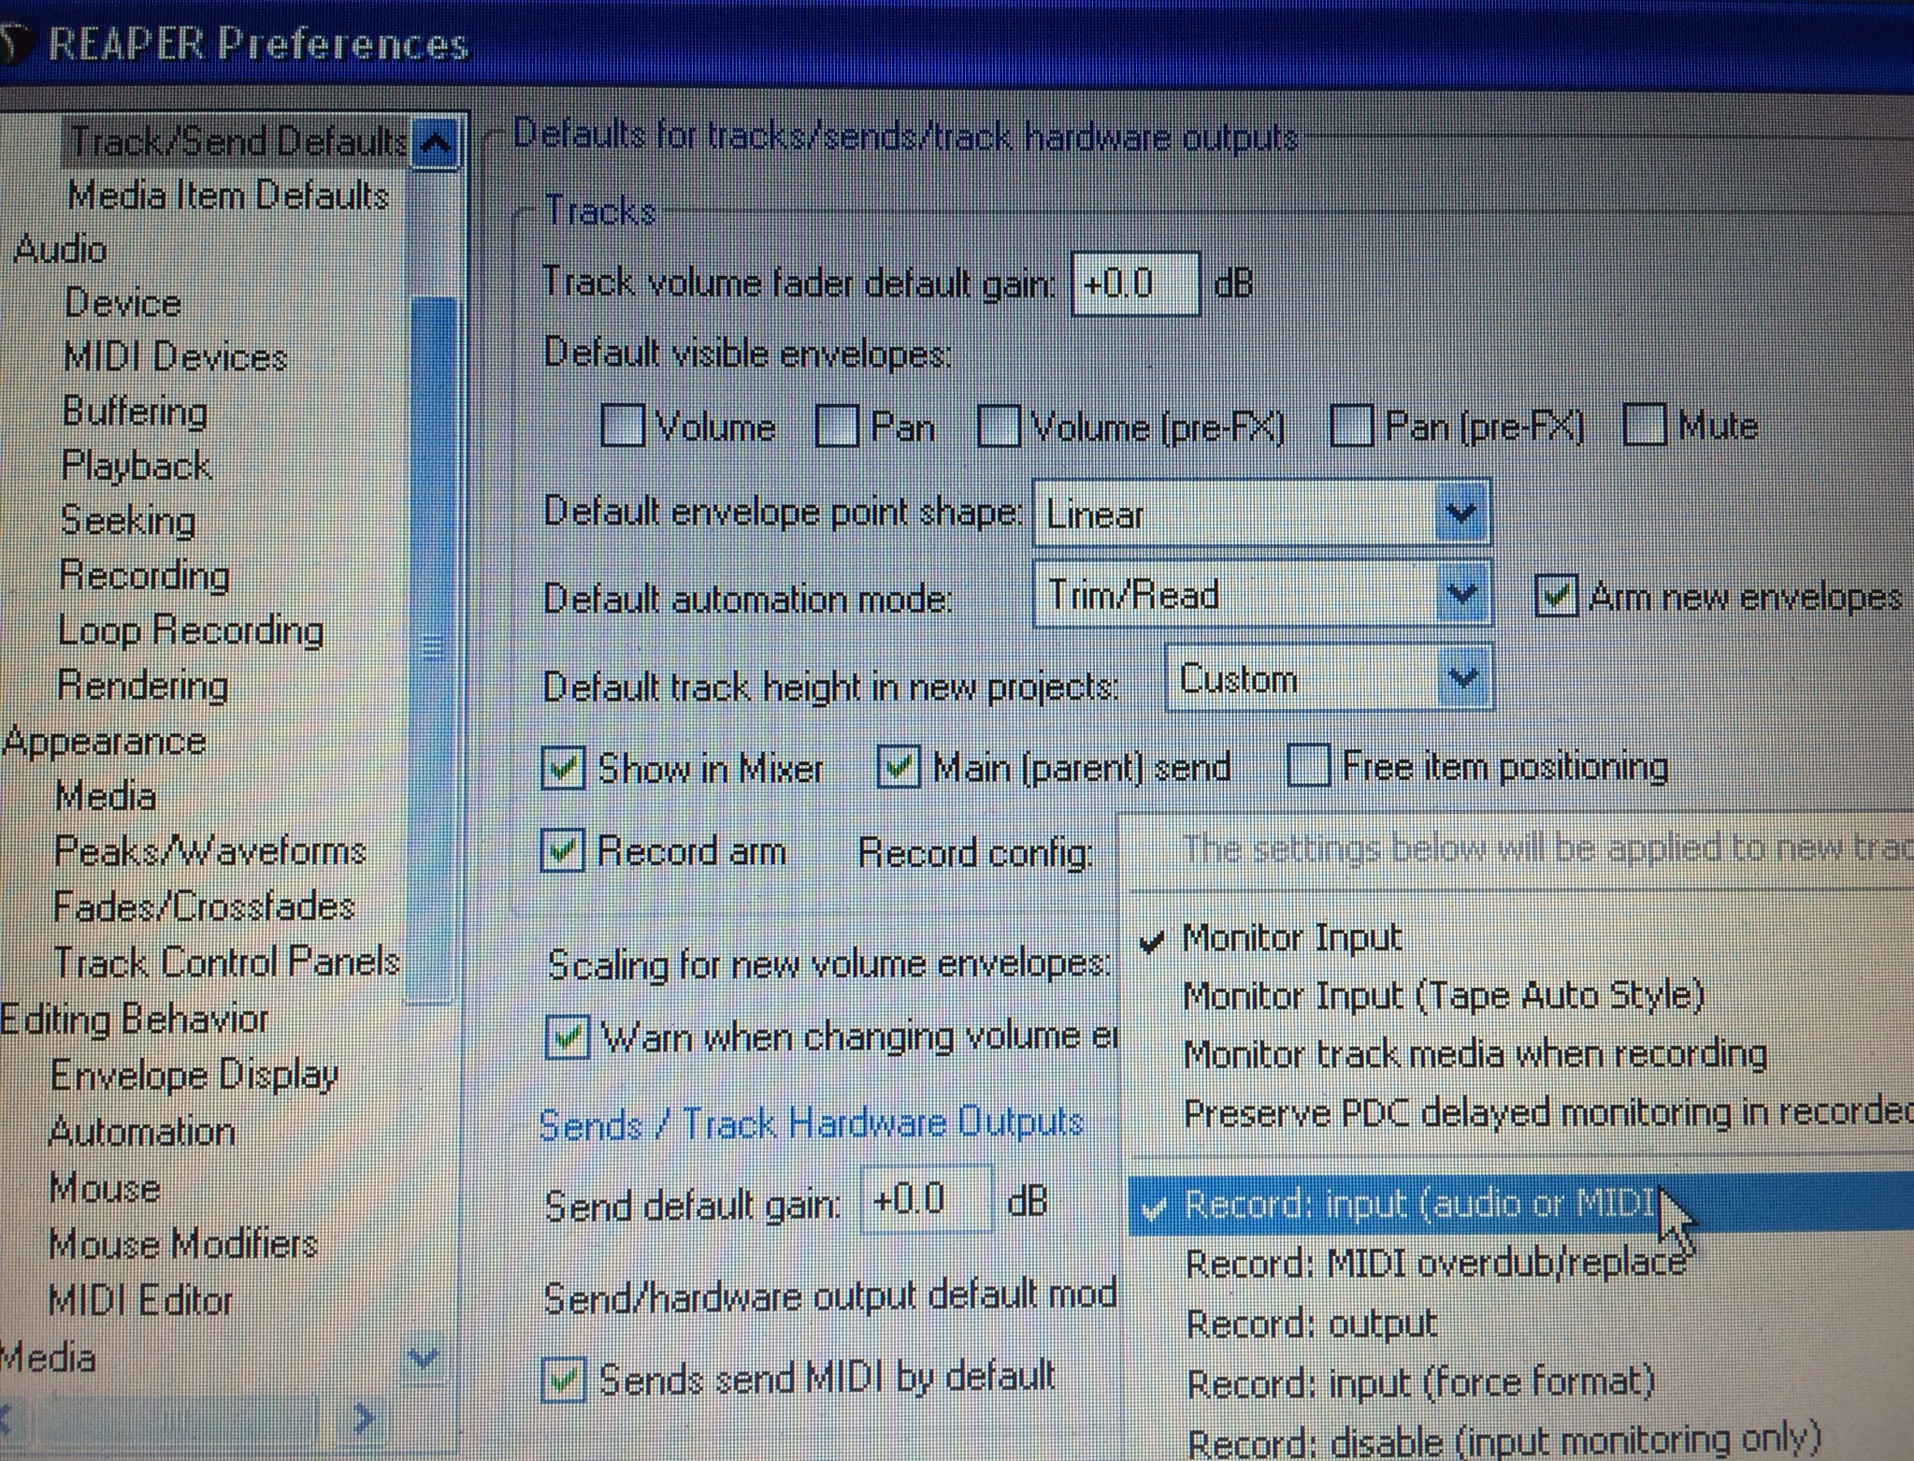The image size is (1914, 1461).
Task: Open the envelope point shape dropdown
Action: point(1461,514)
